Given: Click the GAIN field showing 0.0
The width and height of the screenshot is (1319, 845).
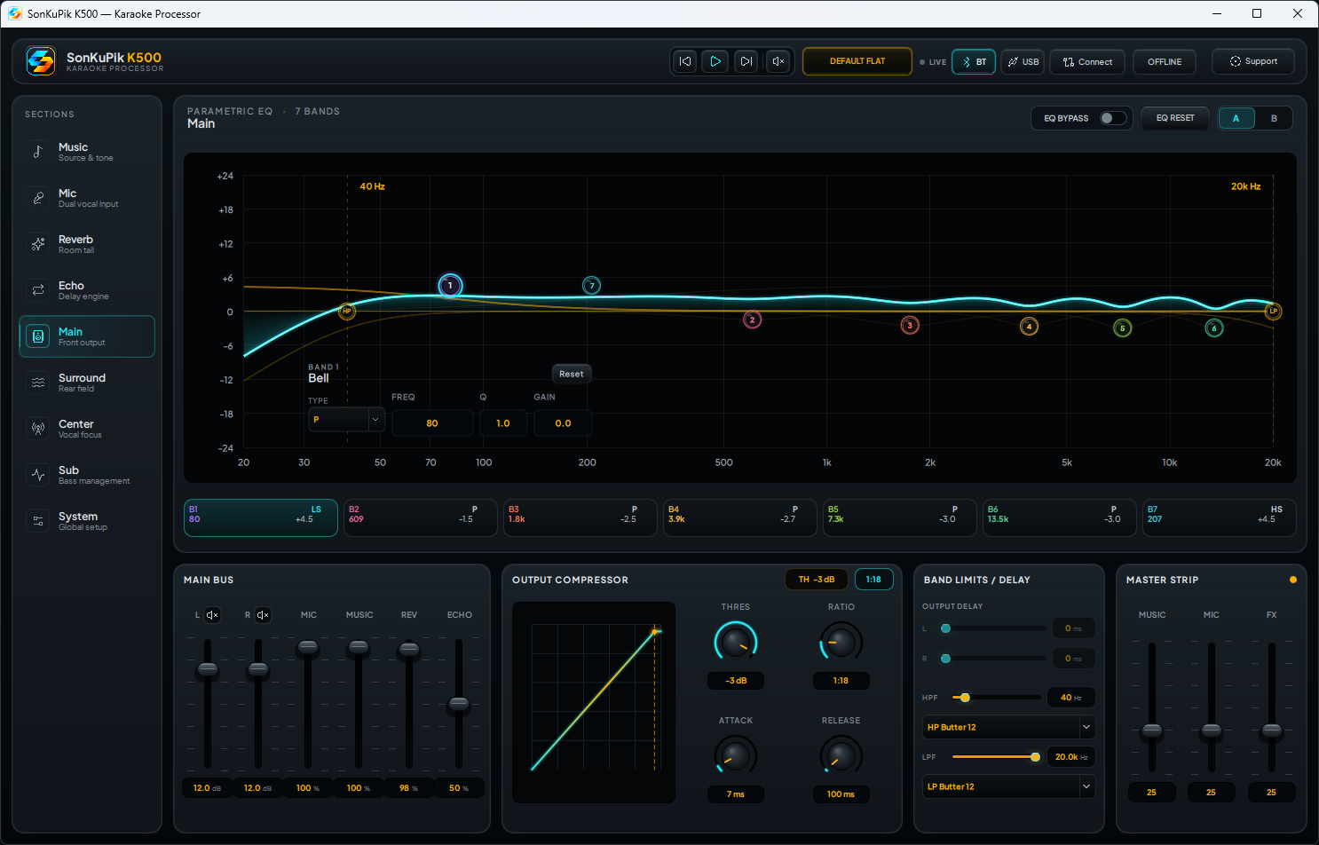Looking at the screenshot, I should [x=563, y=423].
